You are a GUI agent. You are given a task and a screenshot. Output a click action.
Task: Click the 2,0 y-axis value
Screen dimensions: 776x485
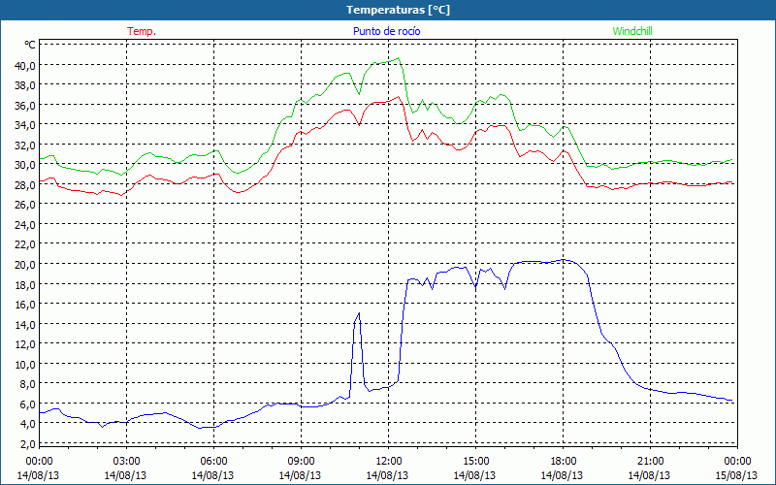tap(27, 443)
